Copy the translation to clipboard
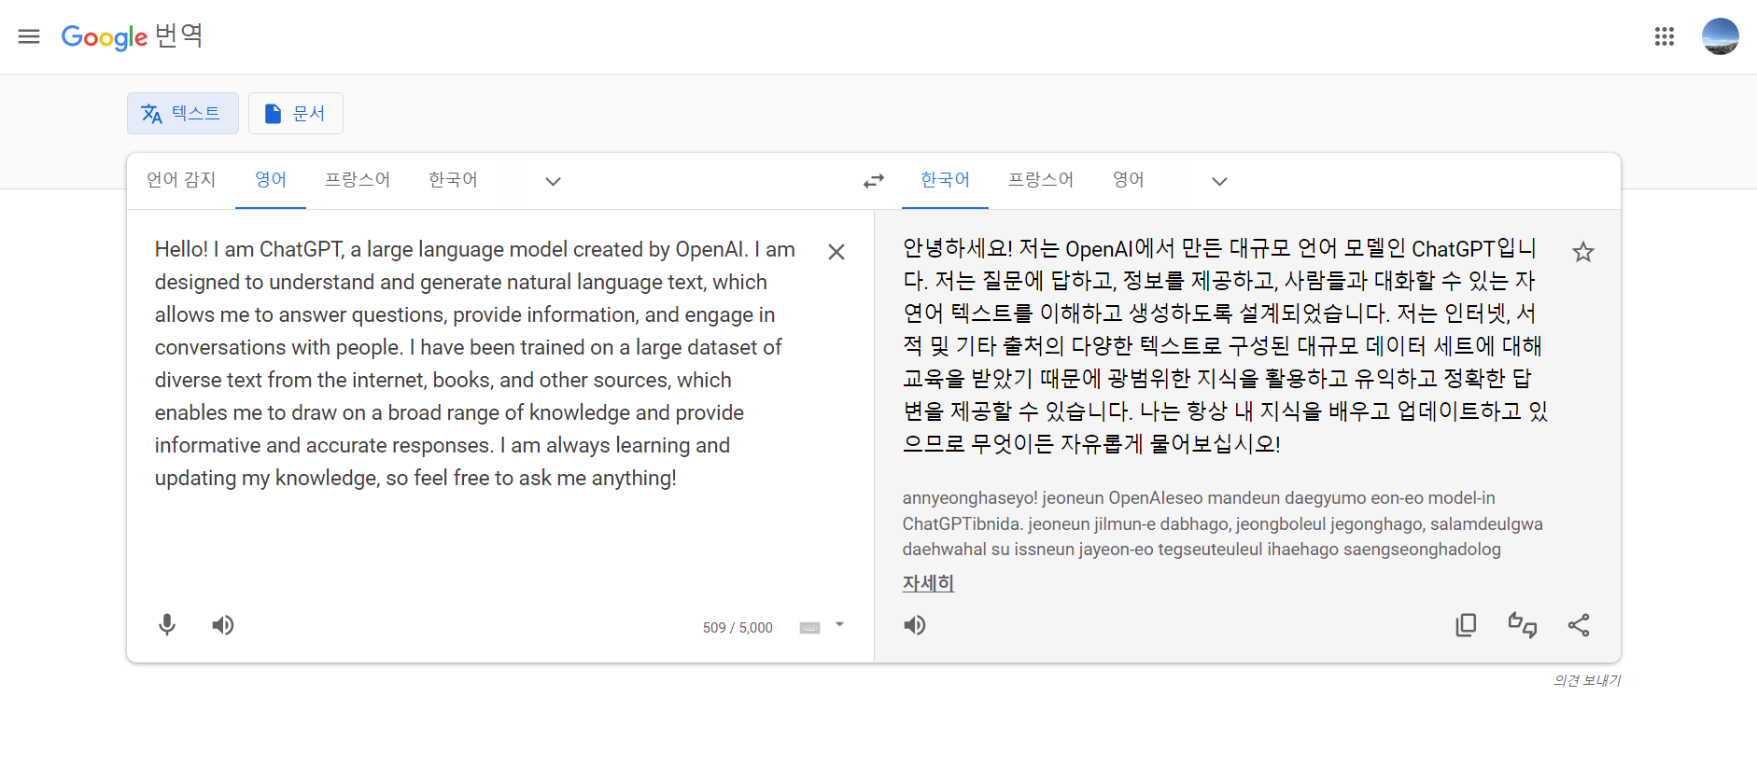1757x766 pixels. (1467, 625)
